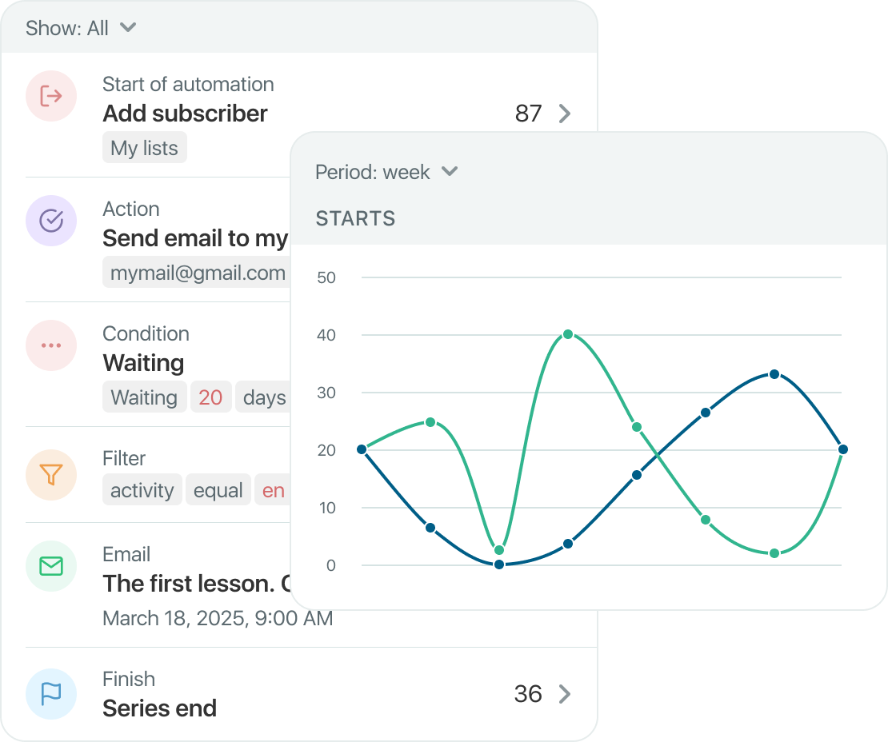Click the mymail@gmail.com tag
888x742 pixels.
[x=198, y=273]
